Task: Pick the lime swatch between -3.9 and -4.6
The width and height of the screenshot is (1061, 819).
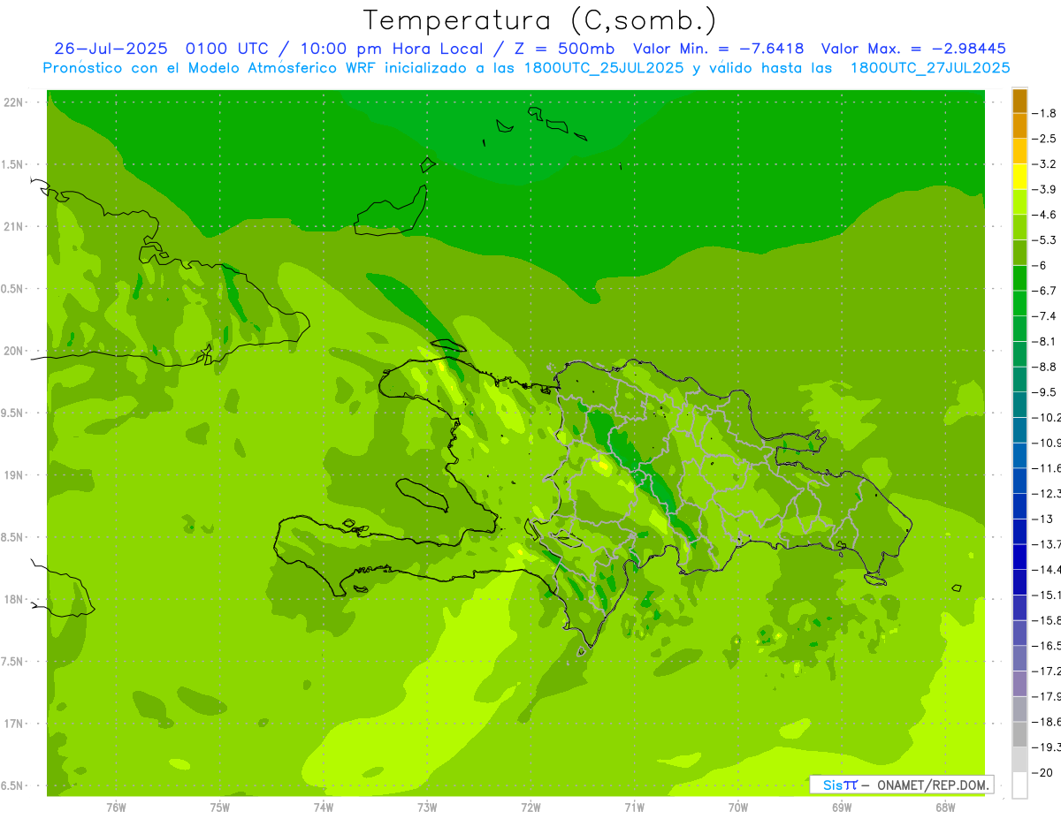Action: tap(1019, 201)
